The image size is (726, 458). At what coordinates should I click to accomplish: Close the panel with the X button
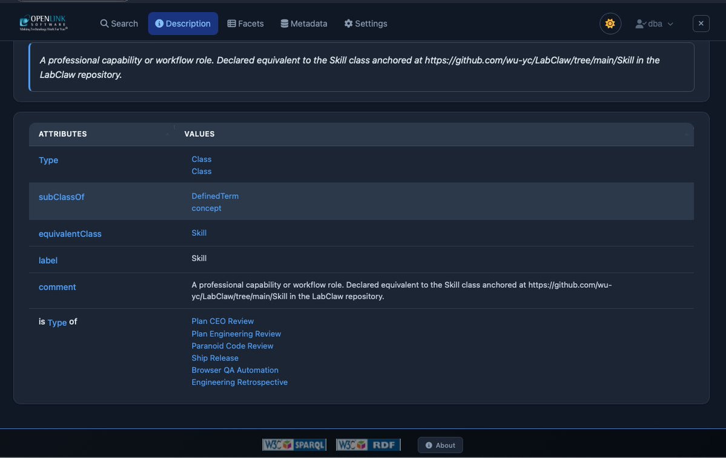701,24
